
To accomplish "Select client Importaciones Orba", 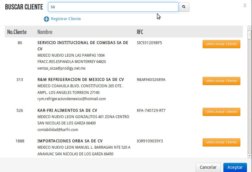I will tap(221, 142).
